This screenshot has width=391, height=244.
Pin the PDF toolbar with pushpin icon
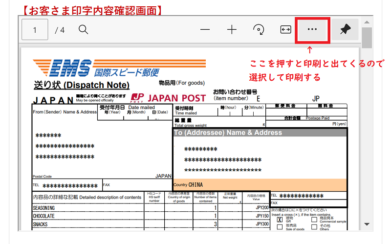pyautogui.click(x=346, y=30)
